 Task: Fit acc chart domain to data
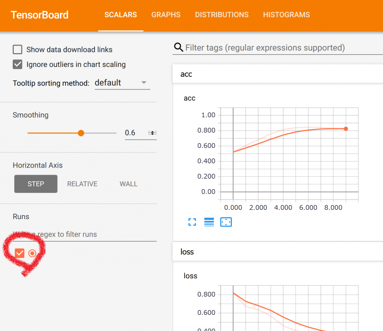(226, 222)
